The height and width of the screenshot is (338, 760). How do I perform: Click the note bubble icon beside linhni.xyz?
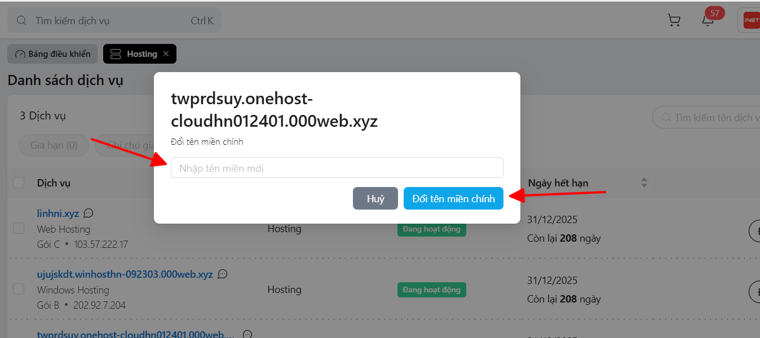89,214
